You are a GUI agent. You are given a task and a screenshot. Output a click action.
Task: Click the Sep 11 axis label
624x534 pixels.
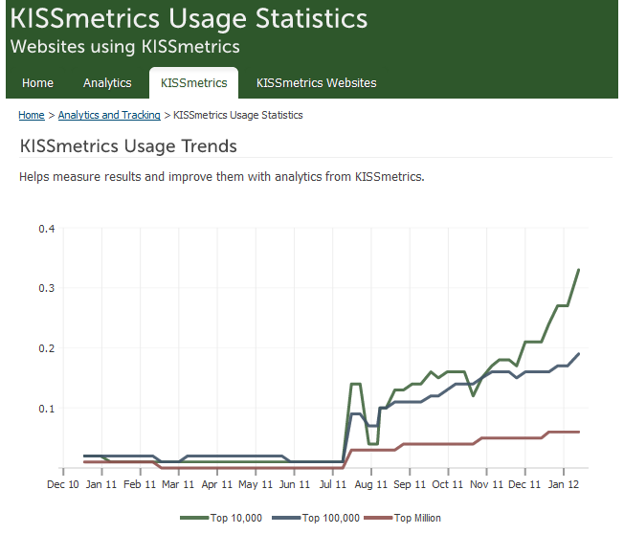410,484
